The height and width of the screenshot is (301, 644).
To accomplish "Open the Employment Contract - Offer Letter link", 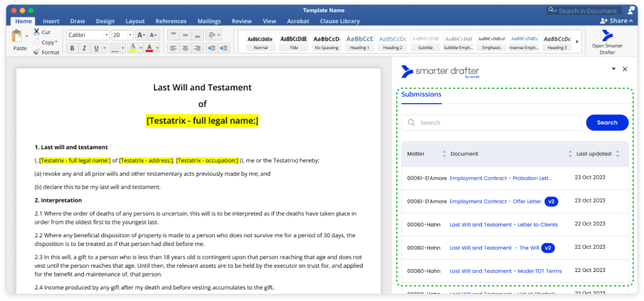I will (x=495, y=201).
